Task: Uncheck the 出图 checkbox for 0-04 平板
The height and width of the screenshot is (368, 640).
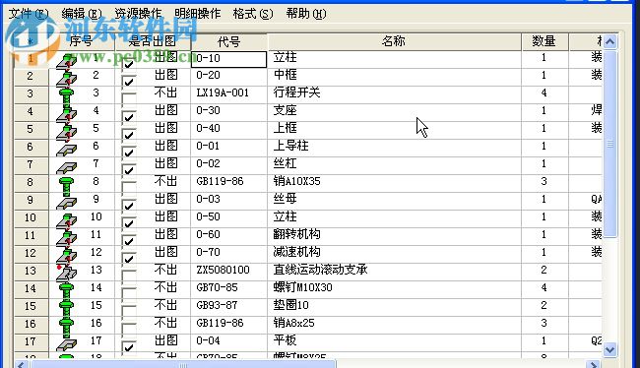Action: (129, 346)
